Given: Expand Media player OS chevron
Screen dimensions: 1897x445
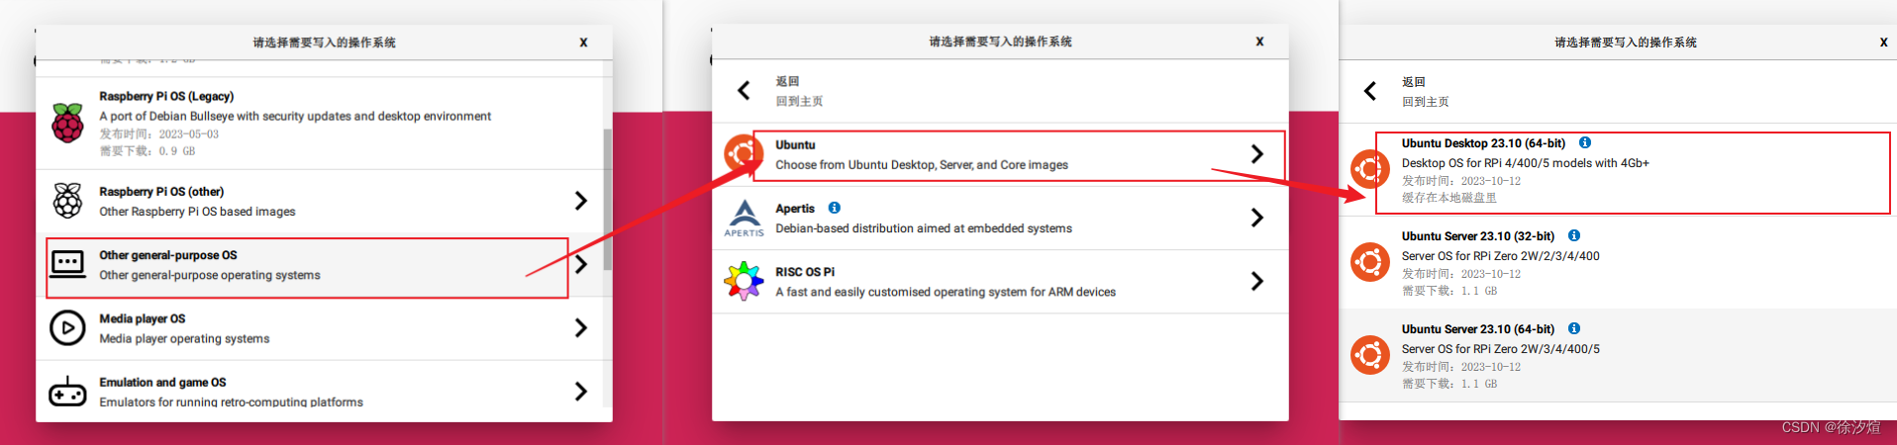Looking at the screenshot, I should pyautogui.click(x=581, y=327).
